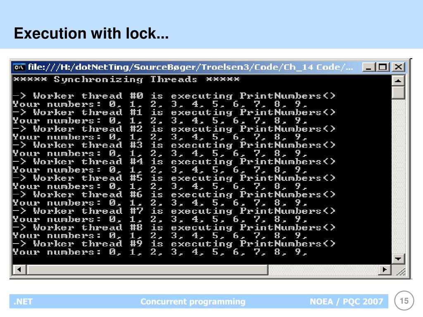Click the 'Worker thread #8' output line
The height and width of the screenshot is (317, 423).
pyautogui.click(x=174, y=227)
